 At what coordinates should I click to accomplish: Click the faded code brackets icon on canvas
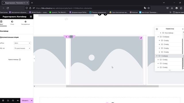tap(66, 19)
